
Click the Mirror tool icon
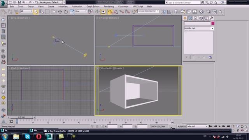(x=163, y=12)
